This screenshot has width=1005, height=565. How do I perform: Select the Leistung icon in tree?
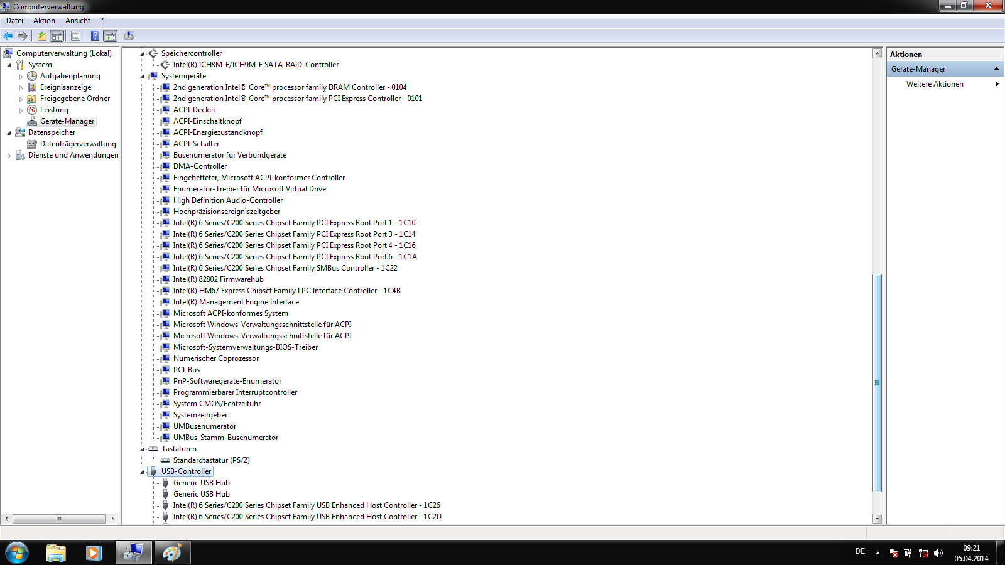[32, 110]
